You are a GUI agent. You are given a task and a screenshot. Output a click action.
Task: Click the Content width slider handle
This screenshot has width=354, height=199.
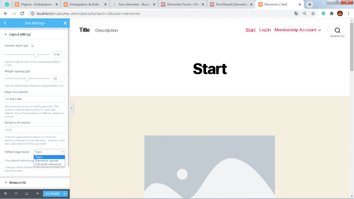[36, 54]
